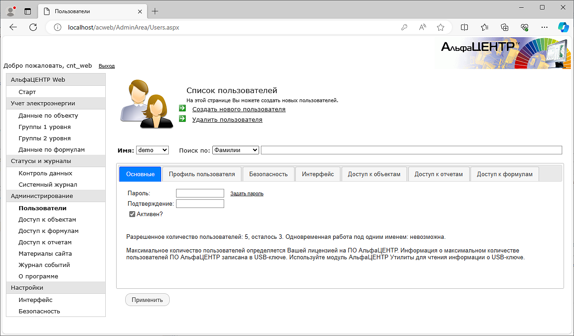Click the Применить button
The height and width of the screenshot is (336, 574).
147,300
